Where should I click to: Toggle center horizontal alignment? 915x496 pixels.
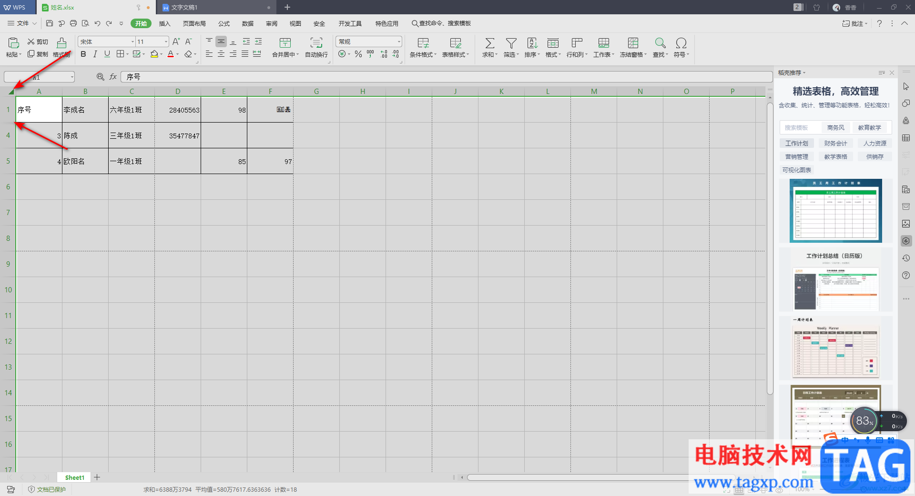[x=221, y=54]
